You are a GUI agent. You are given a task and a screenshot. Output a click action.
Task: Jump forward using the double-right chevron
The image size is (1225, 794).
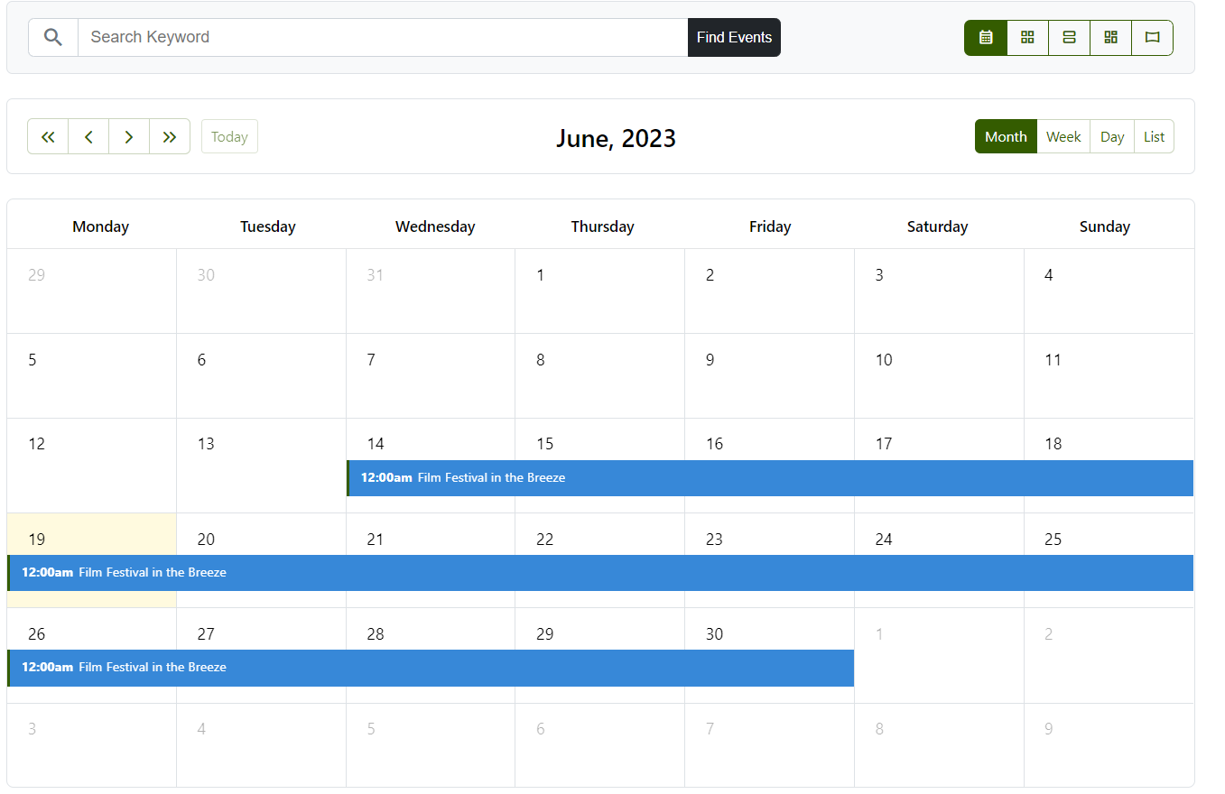click(170, 137)
